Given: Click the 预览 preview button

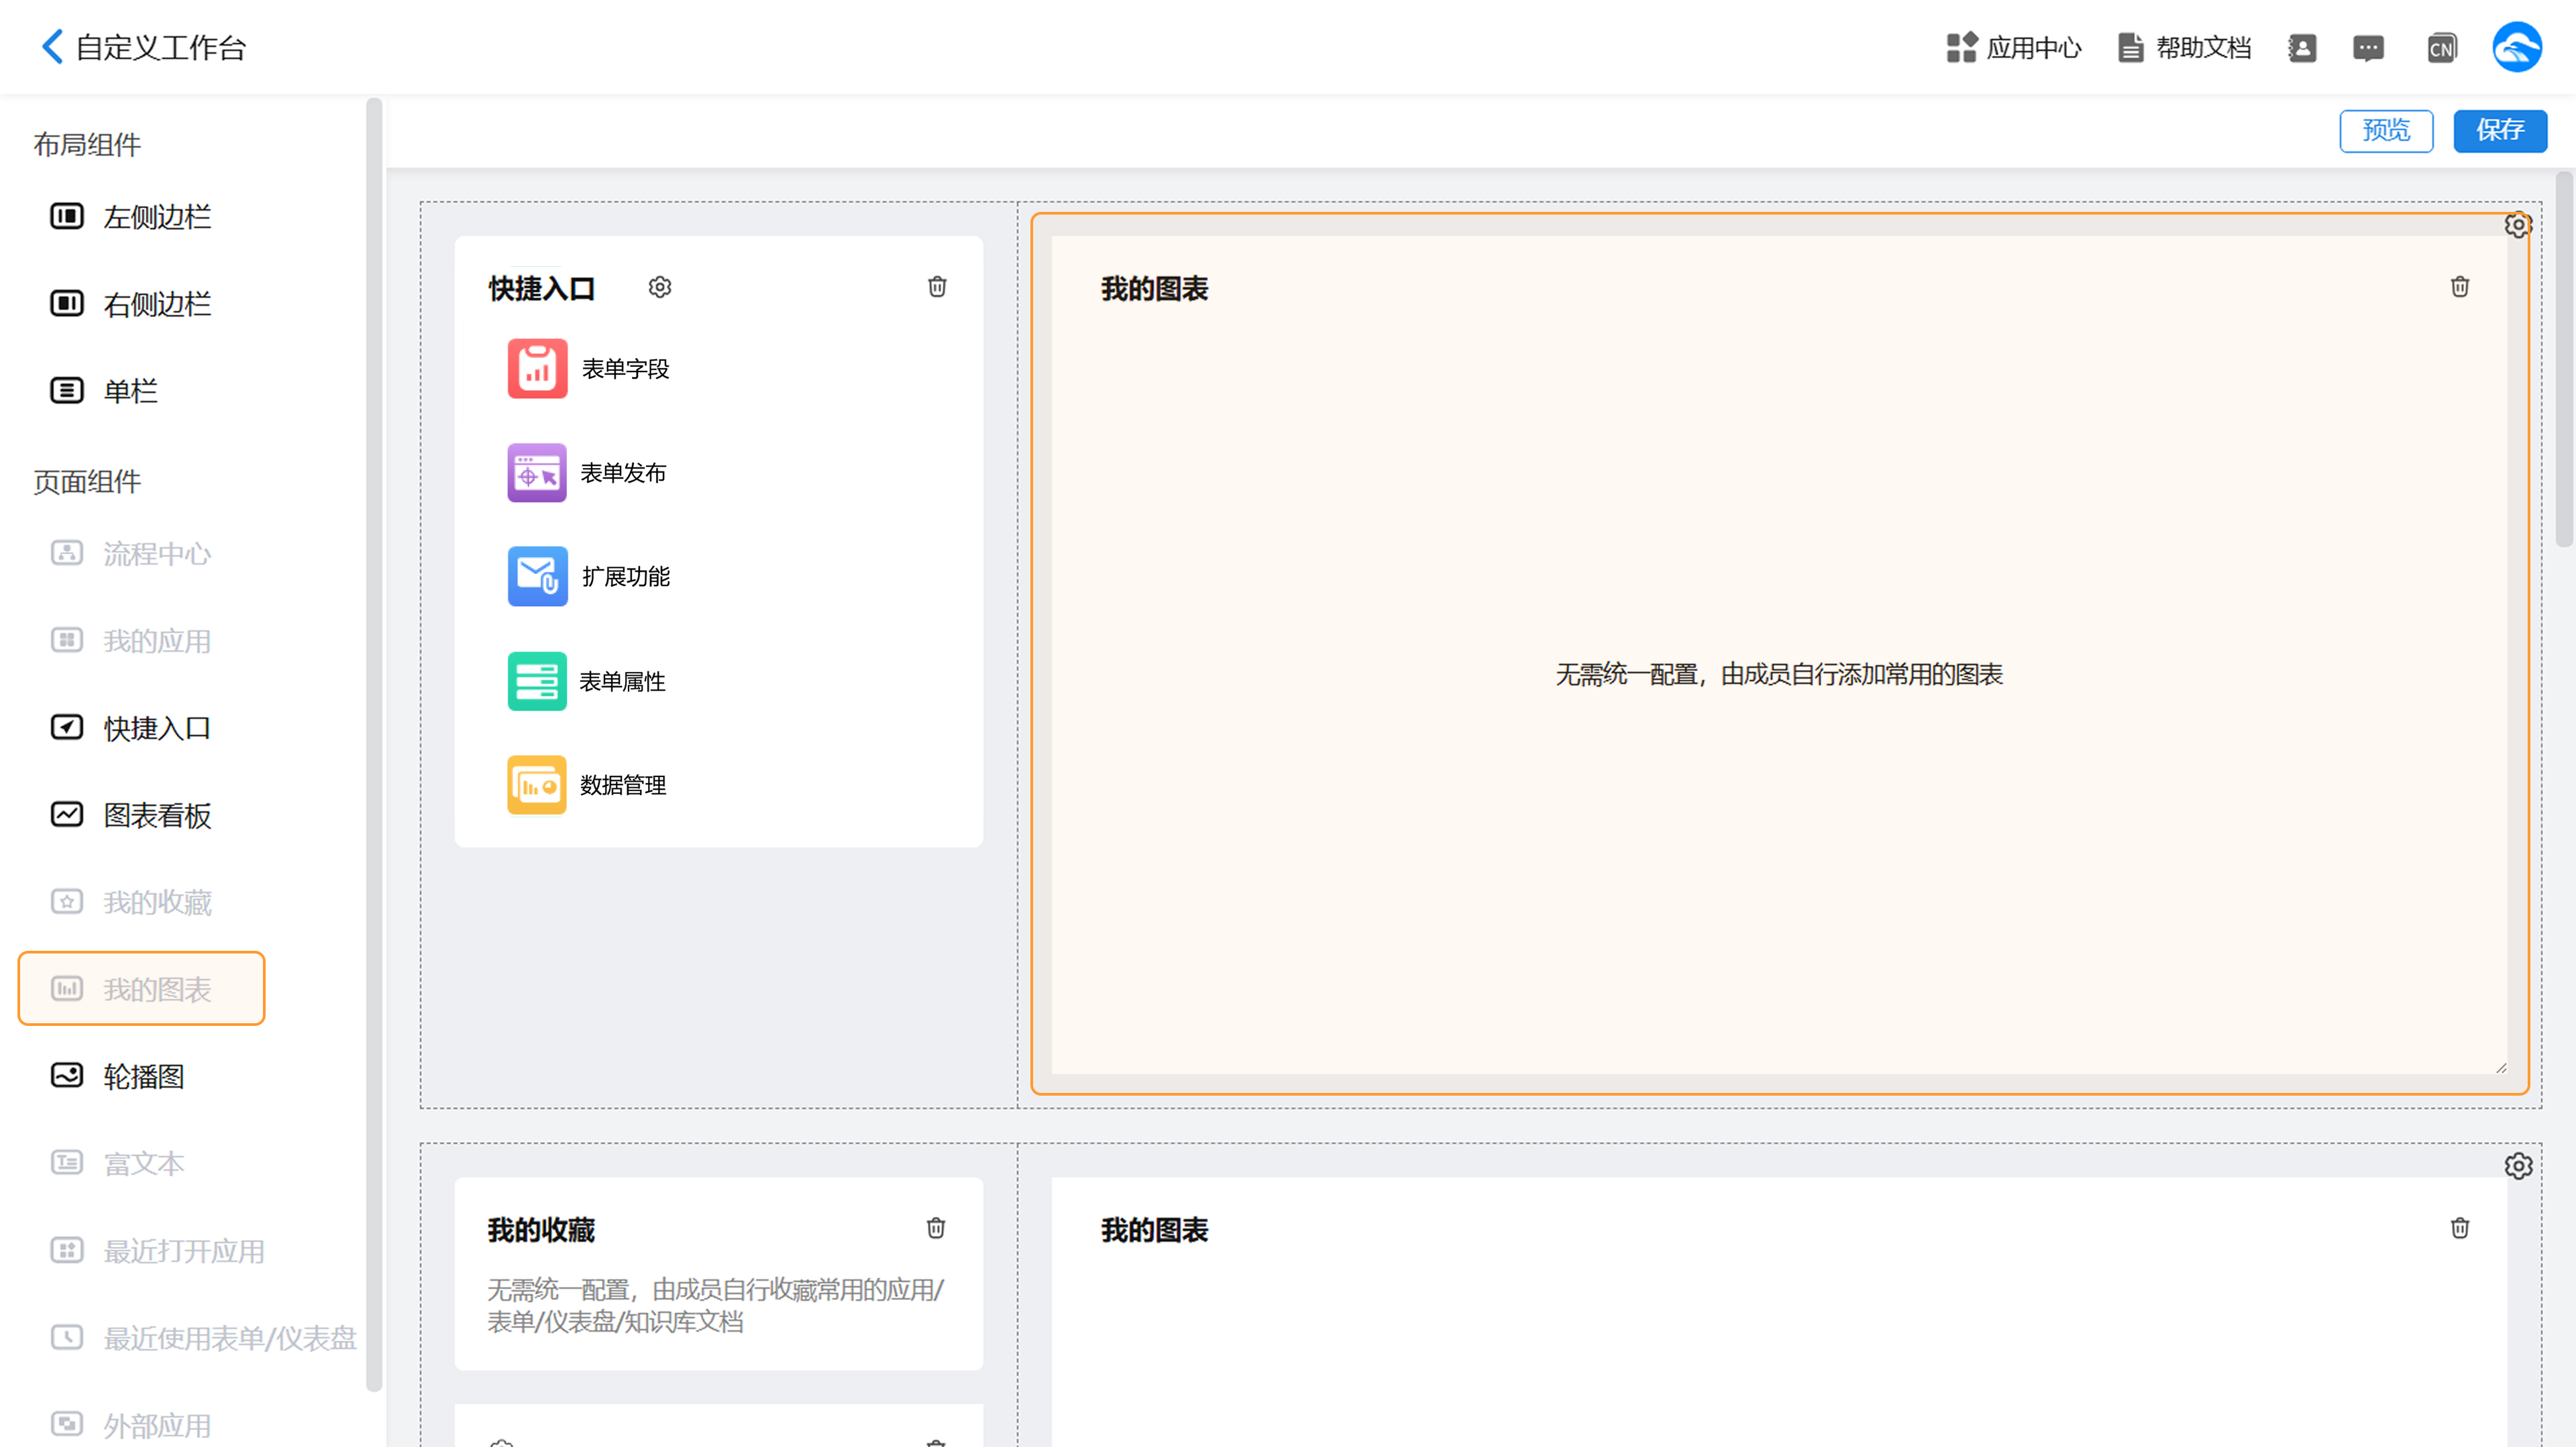Looking at the screenshot, I should [2386, 130].
